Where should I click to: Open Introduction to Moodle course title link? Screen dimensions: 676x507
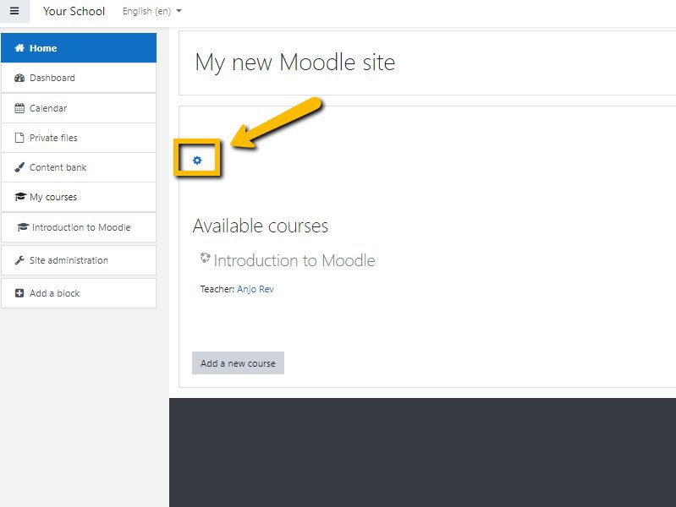(294, 260)
